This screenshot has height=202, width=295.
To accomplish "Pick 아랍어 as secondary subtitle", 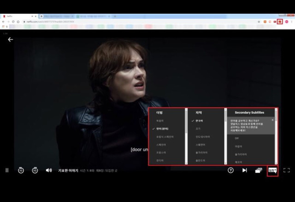I will 238,146.
